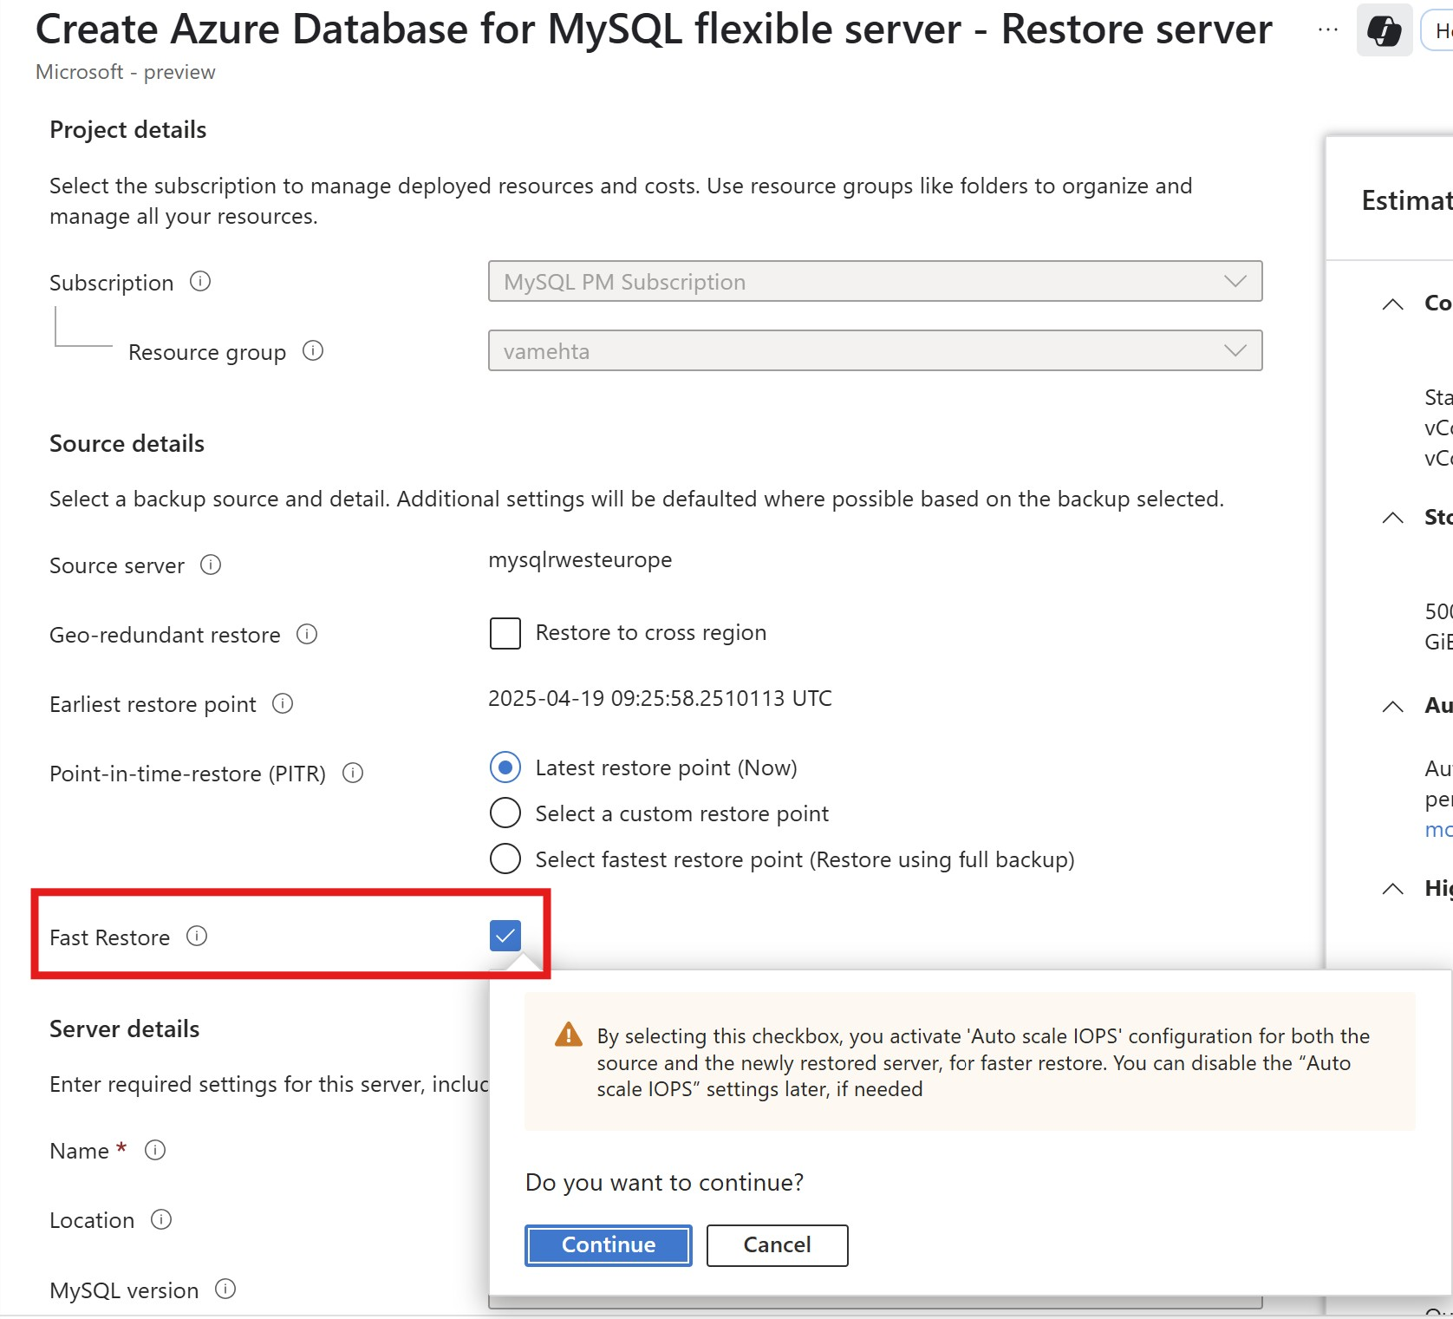Show info for MySQL version
Viewport: 1453px width, 1319px height.
click(x=225, y=1290)
